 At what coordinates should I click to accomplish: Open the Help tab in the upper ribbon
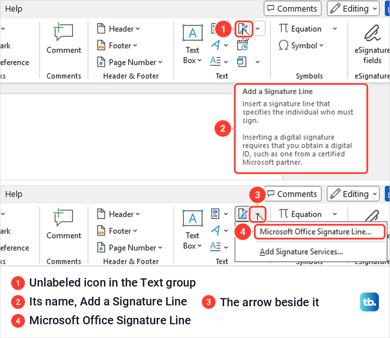click(x=14, y=9)
